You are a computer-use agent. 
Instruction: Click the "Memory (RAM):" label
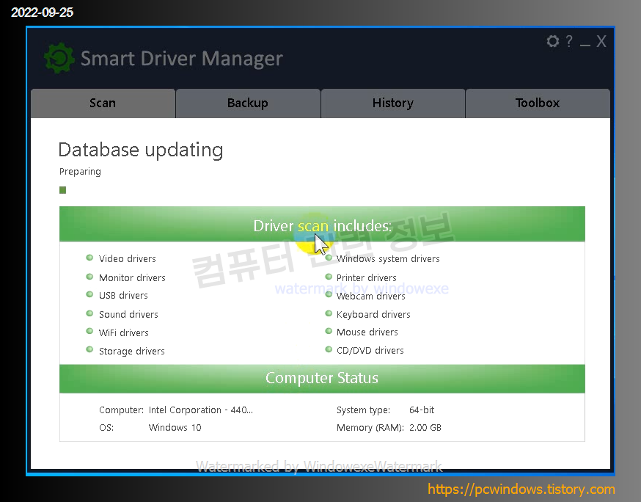pos(370,428)
